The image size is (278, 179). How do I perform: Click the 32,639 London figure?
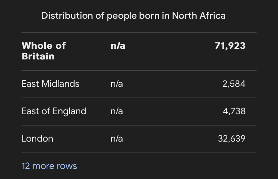click(232, 139)
